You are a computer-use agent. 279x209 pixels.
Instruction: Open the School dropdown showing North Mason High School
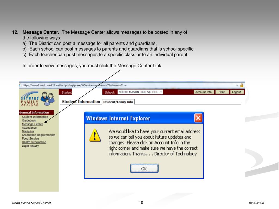click(x=140, y=92)
